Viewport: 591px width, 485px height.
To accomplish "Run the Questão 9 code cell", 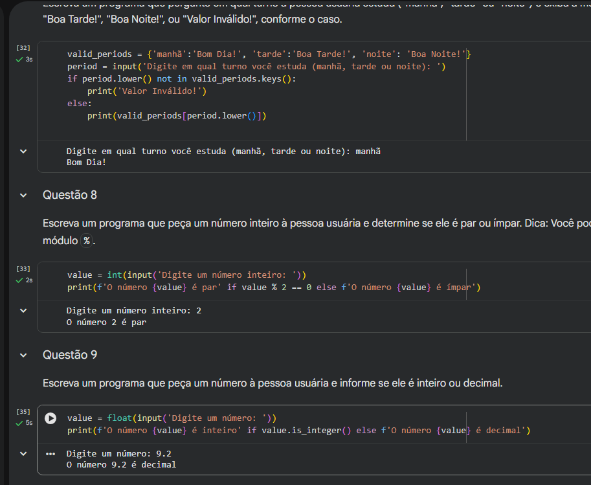I will click(50, 418).
